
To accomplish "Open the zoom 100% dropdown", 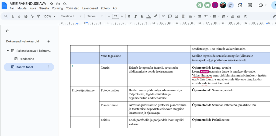I will pos(49,16).
